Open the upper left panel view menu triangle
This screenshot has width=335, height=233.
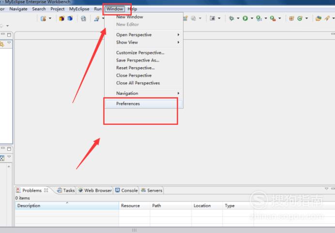point(9,43)
